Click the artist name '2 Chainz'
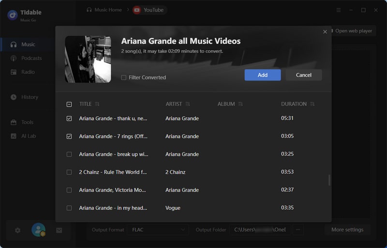 175,172
